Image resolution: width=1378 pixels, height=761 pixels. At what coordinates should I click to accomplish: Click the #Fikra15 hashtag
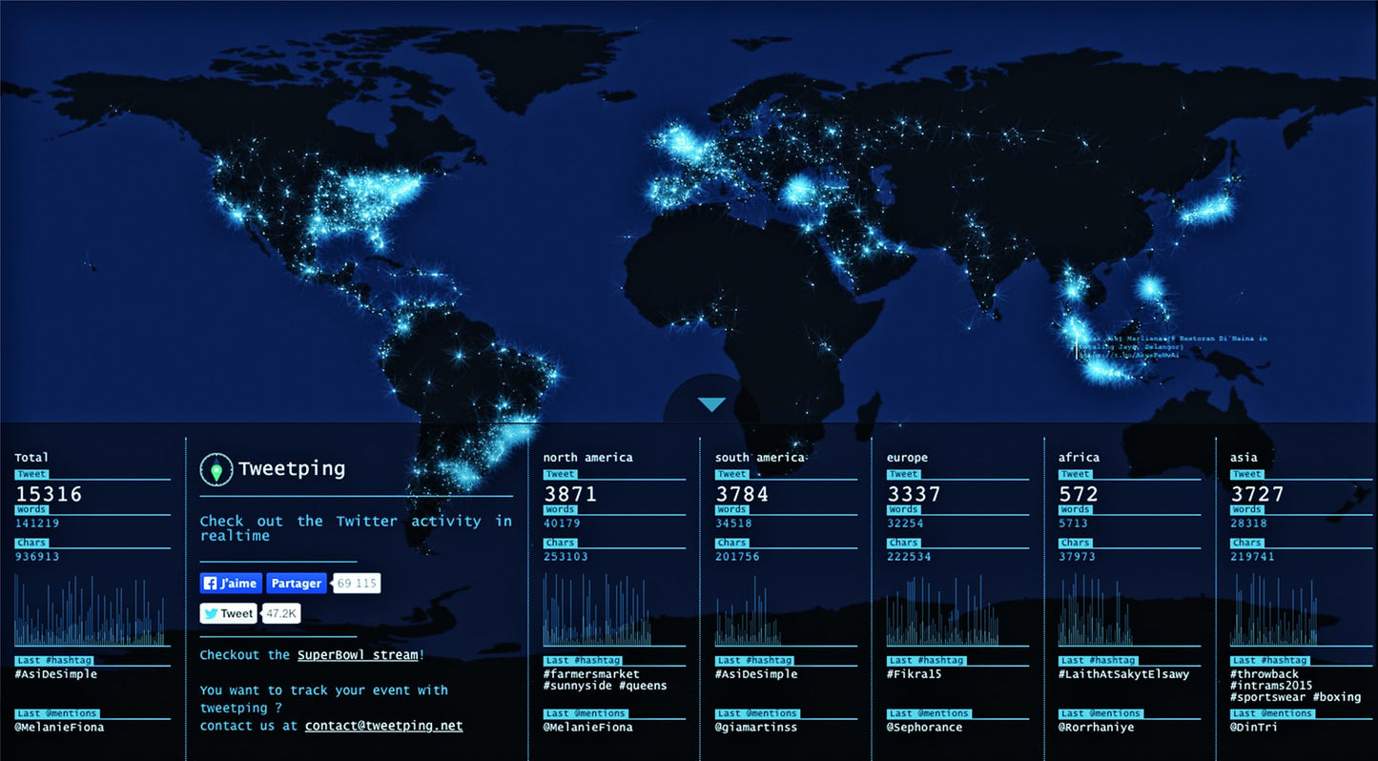pyautogui.click(x=915, y=674)
